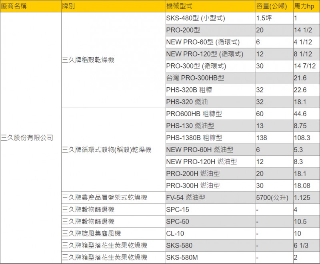Screen dimensions: 320x264
Task: Click the horsepower value 108.3
Action: pyautogui.click(x=306, y=138)
